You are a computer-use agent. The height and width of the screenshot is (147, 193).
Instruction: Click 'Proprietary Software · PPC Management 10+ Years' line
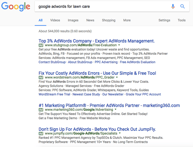coord(93,142)
